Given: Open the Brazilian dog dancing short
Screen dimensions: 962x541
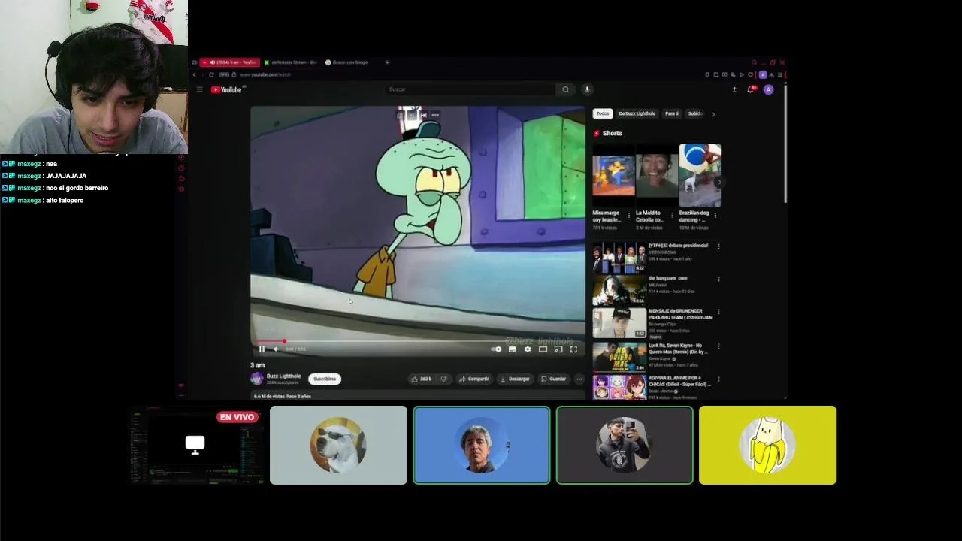Looking at the screenshot, I should [700, 176].
